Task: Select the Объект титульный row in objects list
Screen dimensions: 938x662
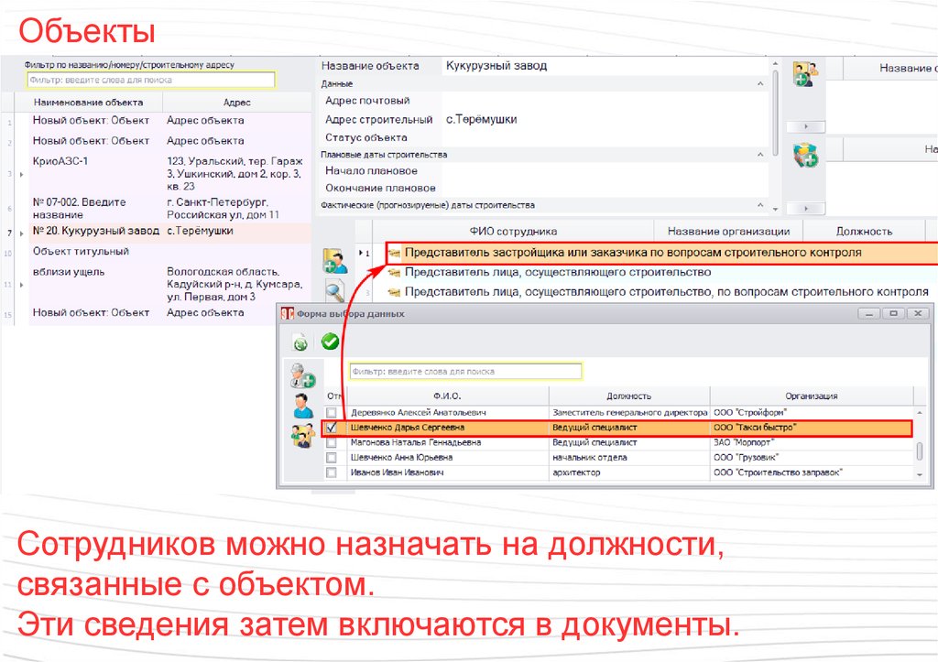Action: [x=81, y=251]
